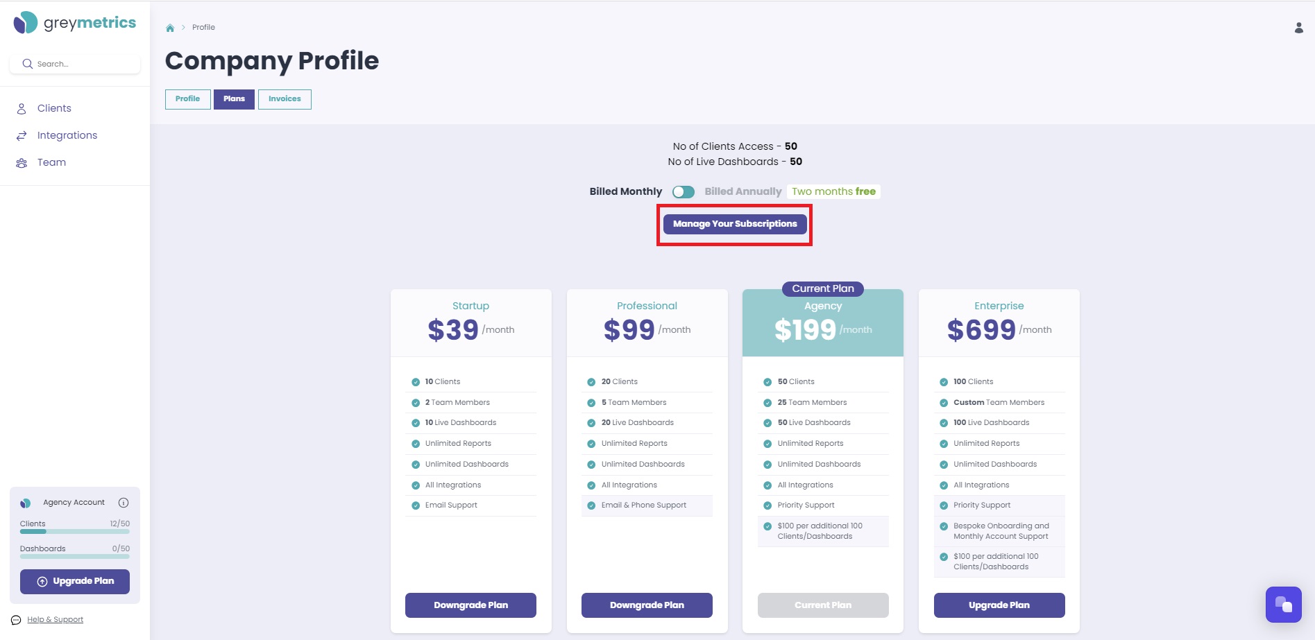
Task: Click the Team group icon
Action: click(x=22, y=163)
